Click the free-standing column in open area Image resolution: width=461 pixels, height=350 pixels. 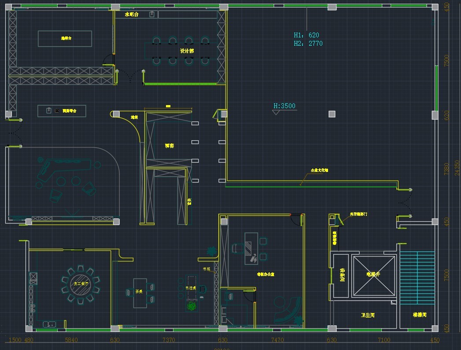332,114
